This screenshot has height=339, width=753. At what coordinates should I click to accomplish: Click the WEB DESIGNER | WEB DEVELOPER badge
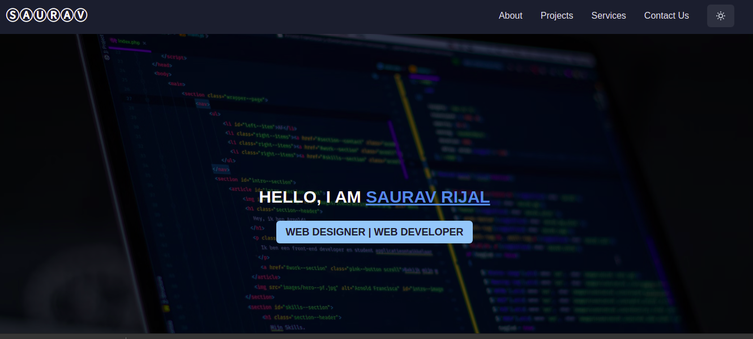click(x=374, y=232)
